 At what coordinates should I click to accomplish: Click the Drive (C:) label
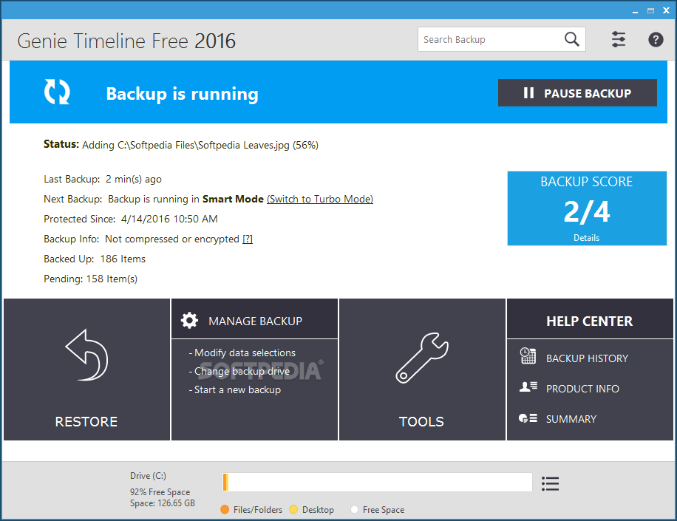[x=148, y=476]
